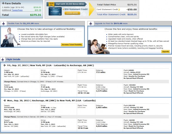Click the Upgrade button
Image resolution: width=172 pixels, height=134 pixels.
point(165,52)
